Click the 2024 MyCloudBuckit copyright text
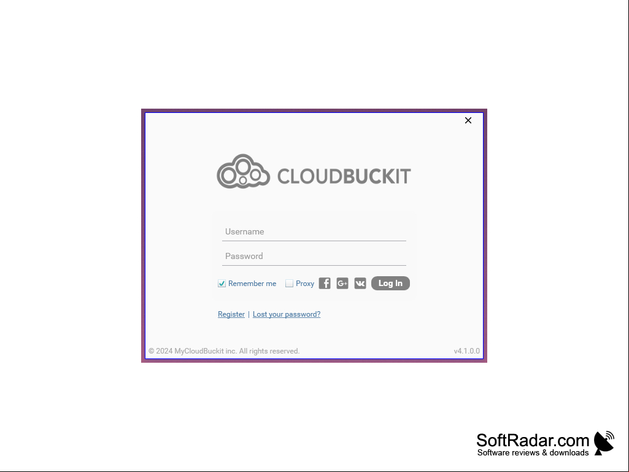The image size is (629, 472). (224, 351)
